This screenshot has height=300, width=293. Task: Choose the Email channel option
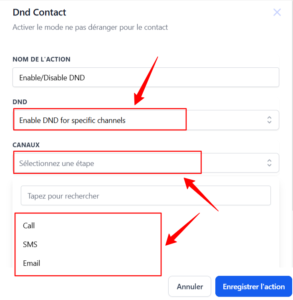(32, 263)
